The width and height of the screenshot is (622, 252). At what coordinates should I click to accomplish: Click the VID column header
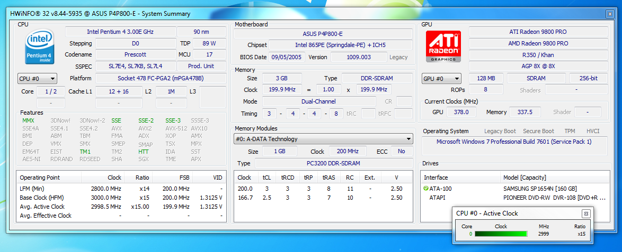pos(209,178)
